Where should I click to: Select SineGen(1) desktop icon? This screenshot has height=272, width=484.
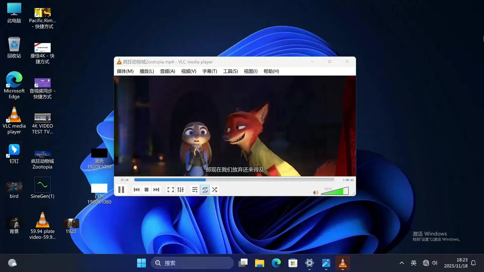point(42,188)
